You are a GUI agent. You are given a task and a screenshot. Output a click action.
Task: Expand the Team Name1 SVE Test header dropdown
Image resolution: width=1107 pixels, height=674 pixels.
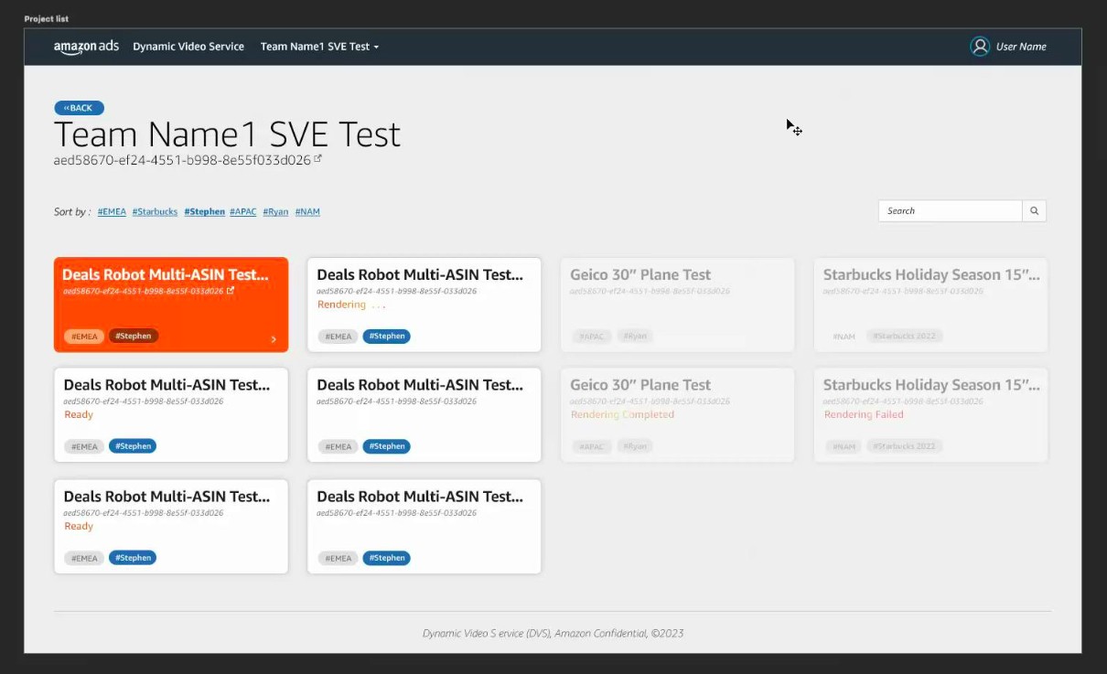(319, 47)
